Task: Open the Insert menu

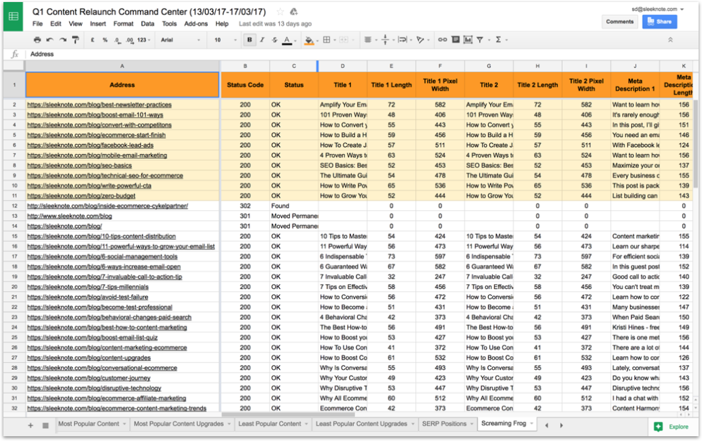Action: point(97,24)
